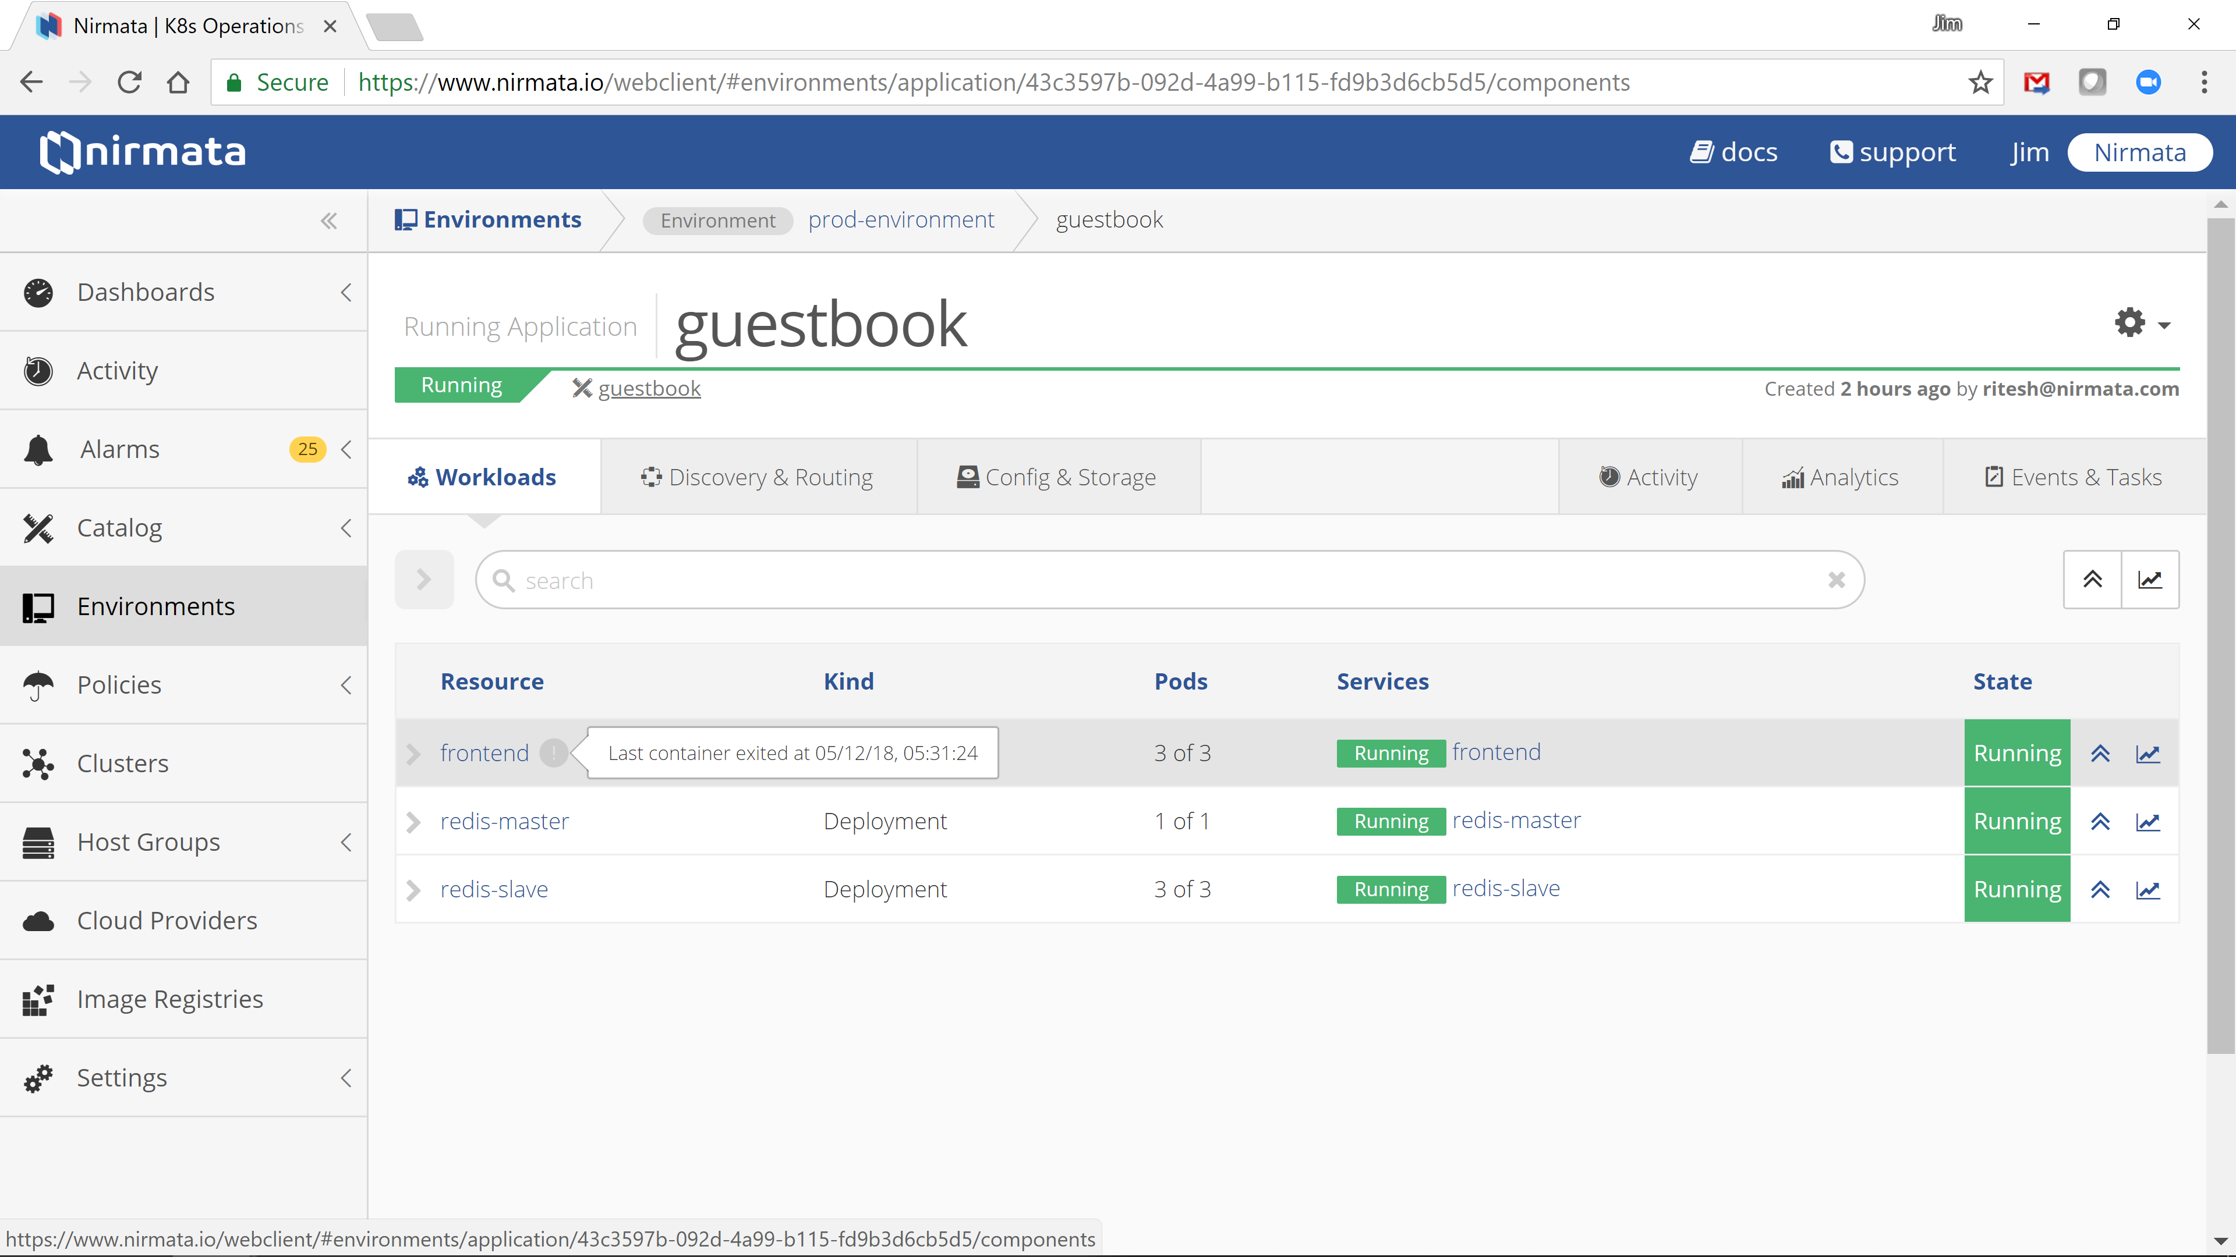Viewport: 2236px width, 1257px height.
Task: Clear the search field with X
Action: tap(1836, 580)
